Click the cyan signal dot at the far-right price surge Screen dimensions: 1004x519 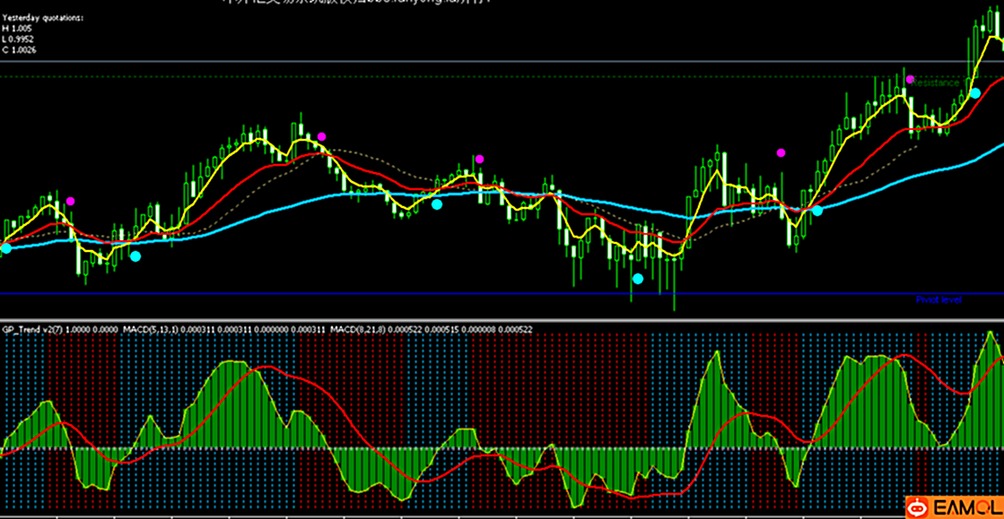click(975, 93)
